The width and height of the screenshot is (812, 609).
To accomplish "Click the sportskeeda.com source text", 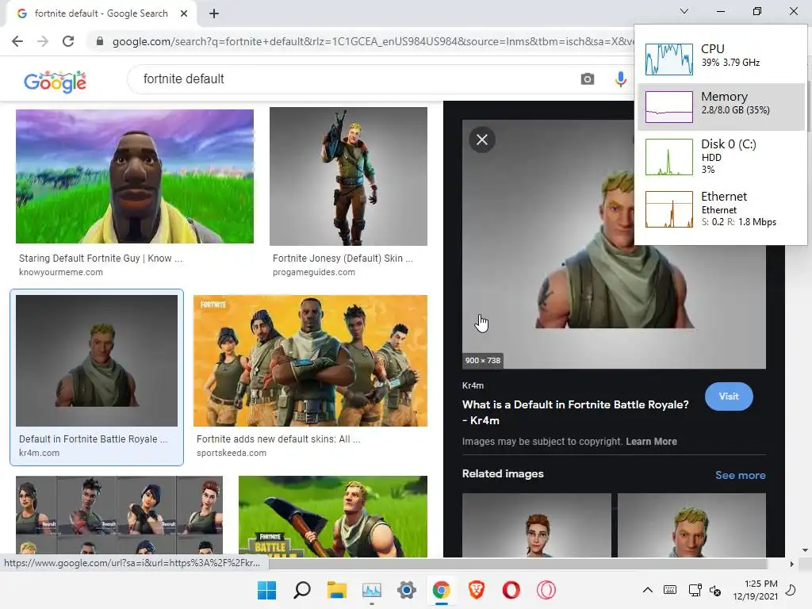I will click(x=232, y=453).
